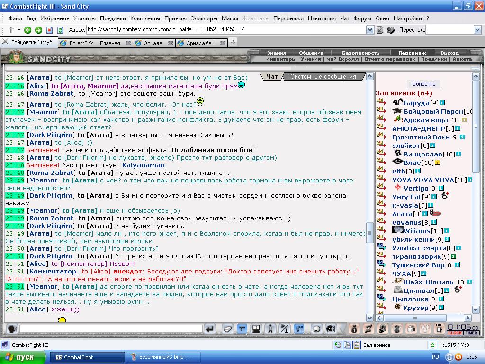Click the Обновить button
485x364 pixels.
[423, 84]
